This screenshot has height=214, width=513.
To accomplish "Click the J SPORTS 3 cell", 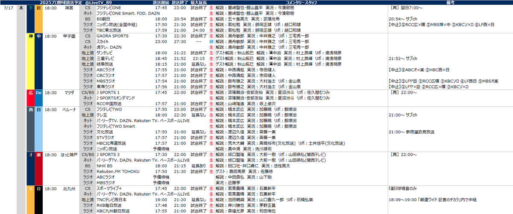I will 109,154.
